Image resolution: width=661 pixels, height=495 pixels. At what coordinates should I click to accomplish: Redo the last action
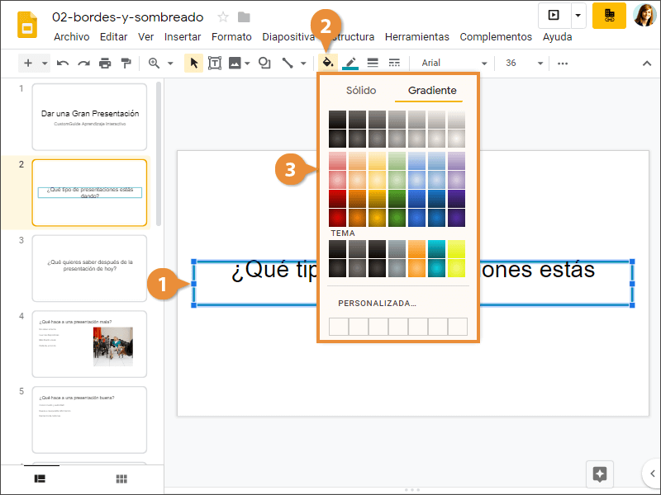84,64
